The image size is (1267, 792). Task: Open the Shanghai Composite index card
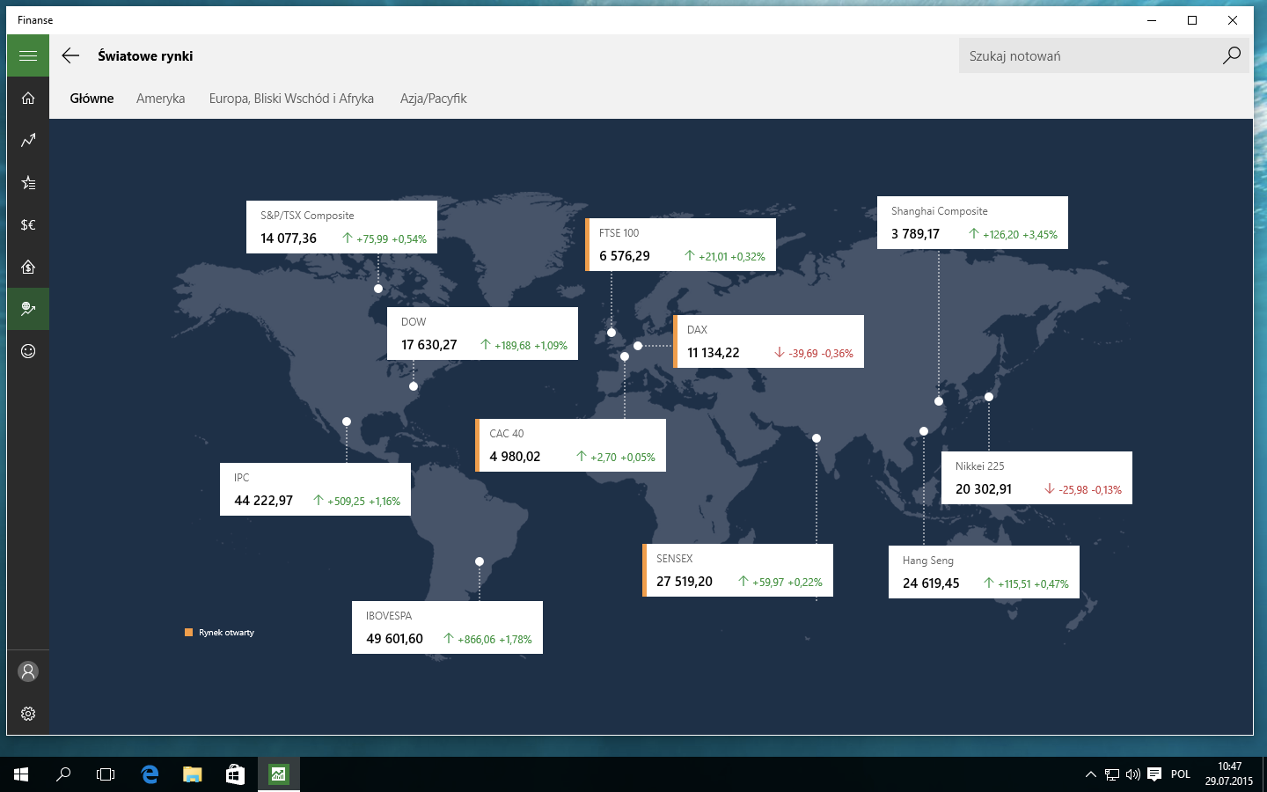(x=972, y=223)
